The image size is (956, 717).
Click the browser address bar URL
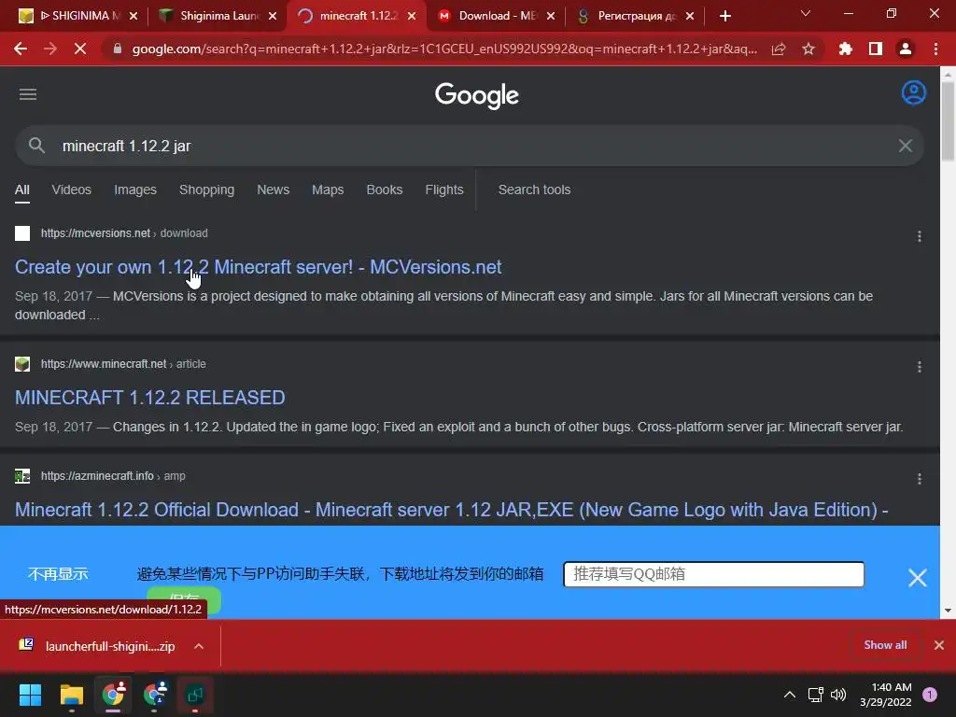point(444,49)
